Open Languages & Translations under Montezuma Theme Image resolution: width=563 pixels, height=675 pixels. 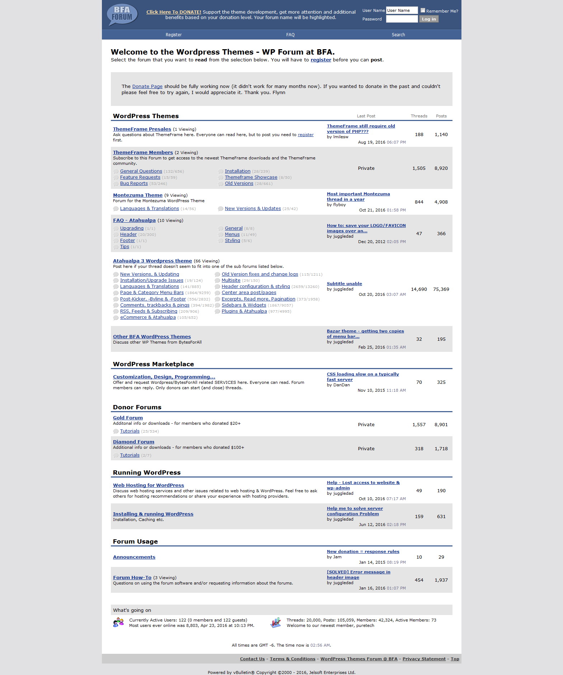click(149, 209)
